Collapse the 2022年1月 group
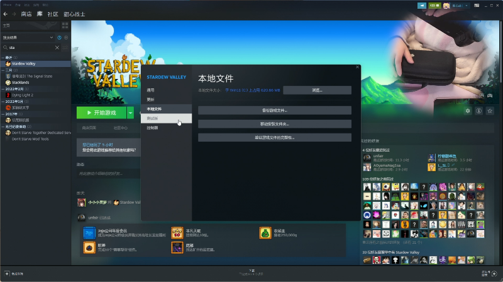The image size is (503, 282). tap(3, 102)
